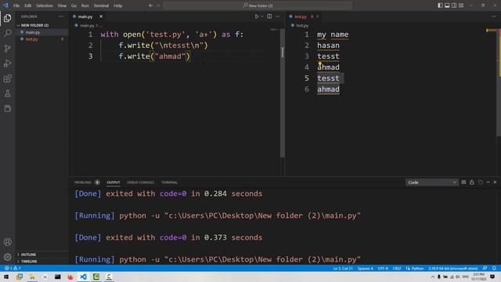Close the main.py tab
This screenshot has width=501, height=282.
pyautogui.click(x=101, y=16)
